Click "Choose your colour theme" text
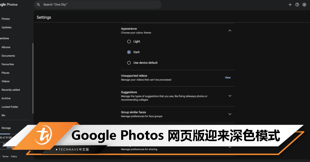This screenshot has height=162, width=310. (x=136, y=33)
